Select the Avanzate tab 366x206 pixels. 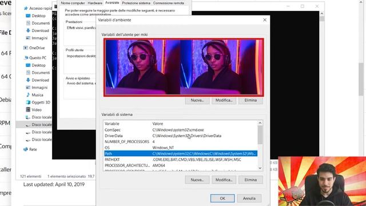tap(112, 3)
